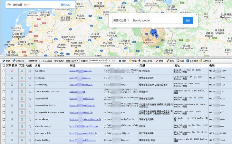
Task: Click the 清除 clear icon in toolbar
Action: (168, 61)
